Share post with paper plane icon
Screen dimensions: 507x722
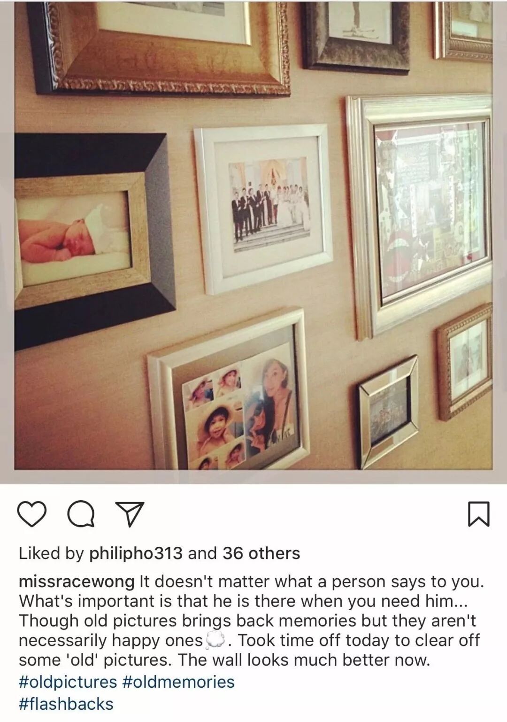tap(129, 514)
